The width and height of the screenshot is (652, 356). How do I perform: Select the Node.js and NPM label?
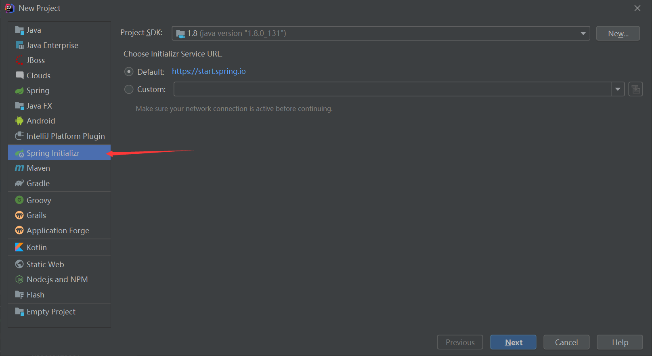[x=57, y=279]
